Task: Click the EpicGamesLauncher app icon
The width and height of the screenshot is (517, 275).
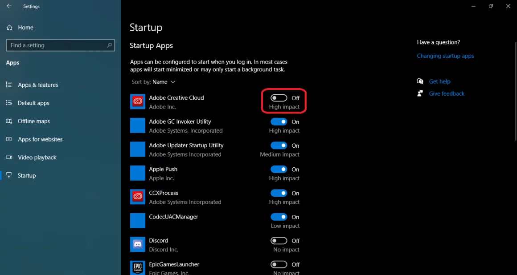Action: (137, 268)
